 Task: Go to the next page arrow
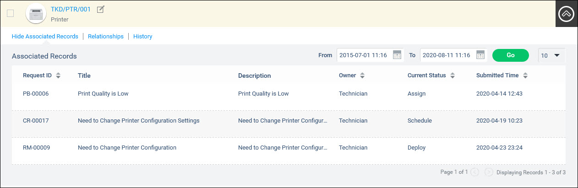click(x=489, y=172)
